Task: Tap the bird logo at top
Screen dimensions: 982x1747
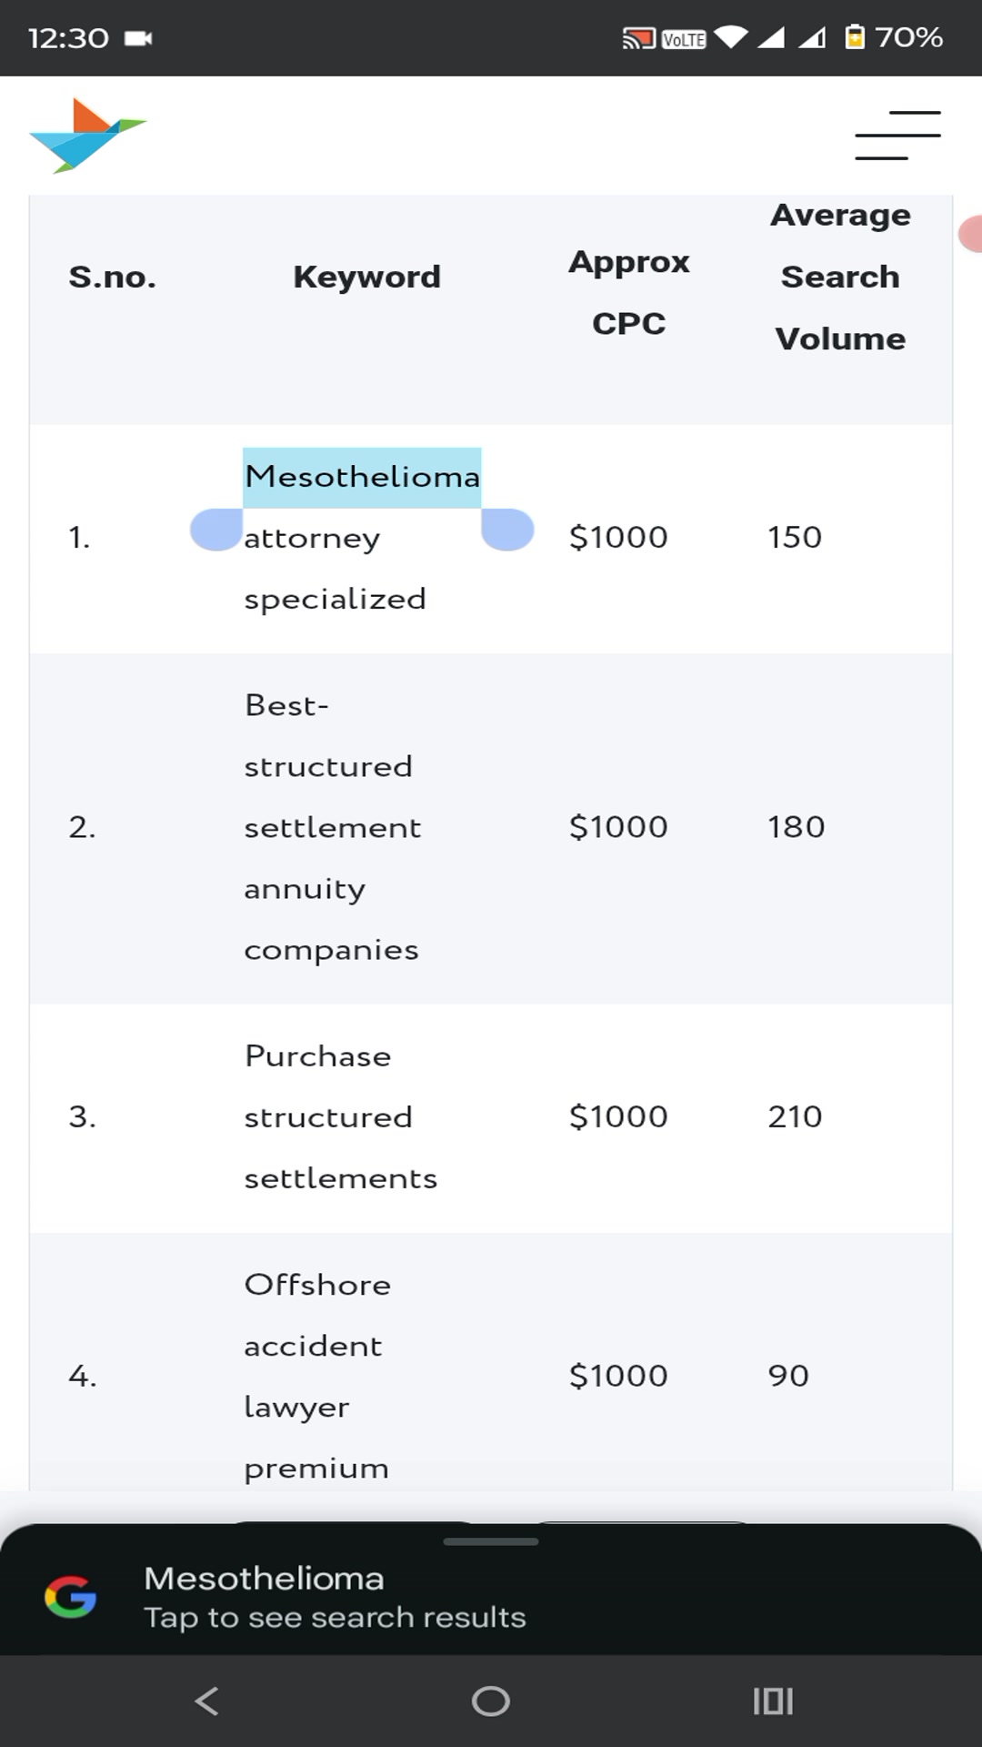Action: tap(87, 136)
